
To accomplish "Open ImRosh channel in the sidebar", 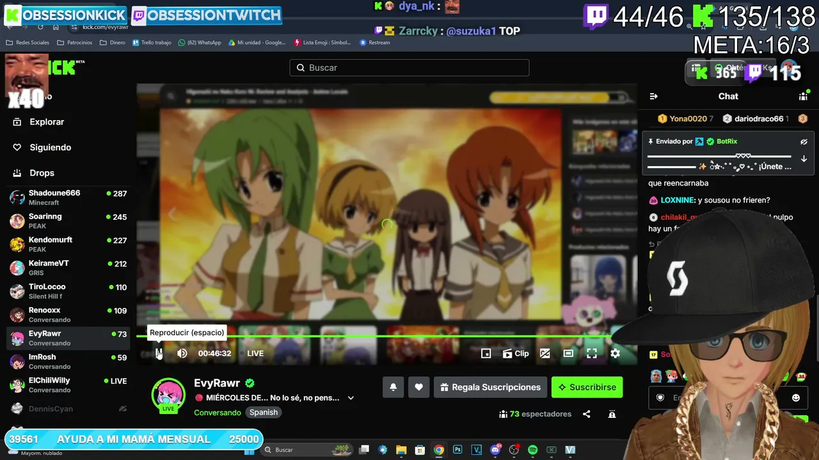I will pos(68,362).
